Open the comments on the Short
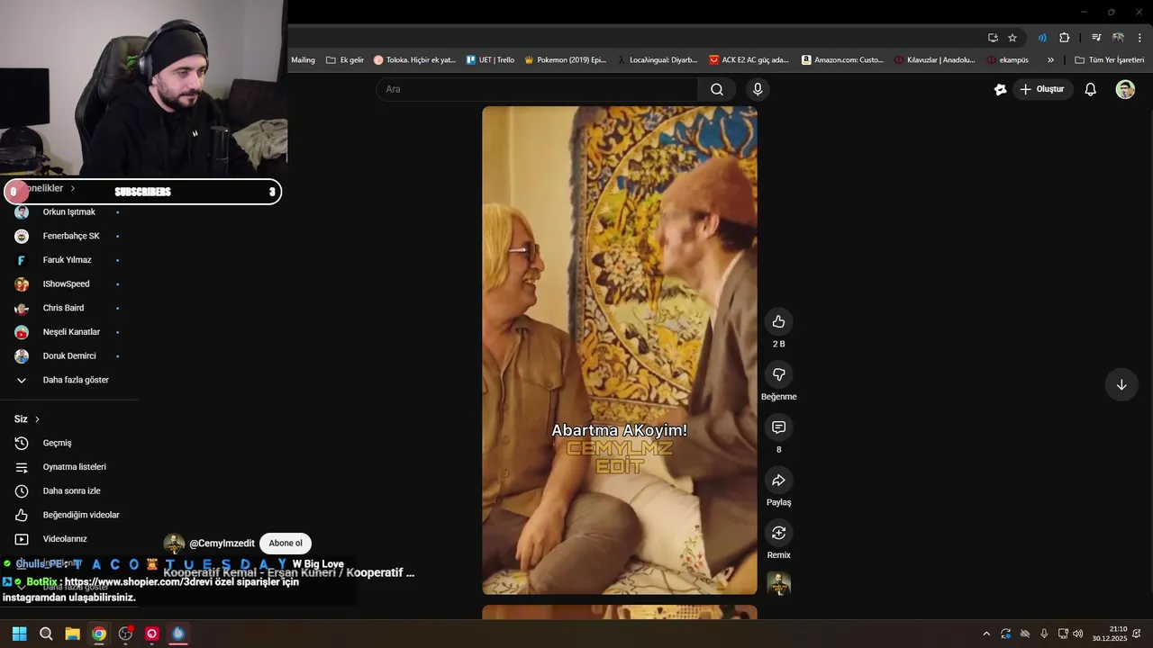 pyautogui.click(x=778, y=427)
